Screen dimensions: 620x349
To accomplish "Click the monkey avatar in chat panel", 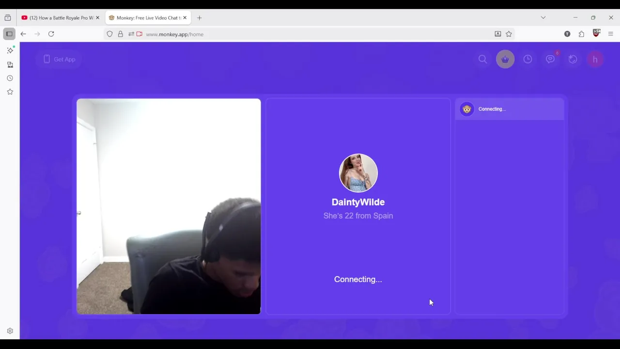I will click(466, 109).
